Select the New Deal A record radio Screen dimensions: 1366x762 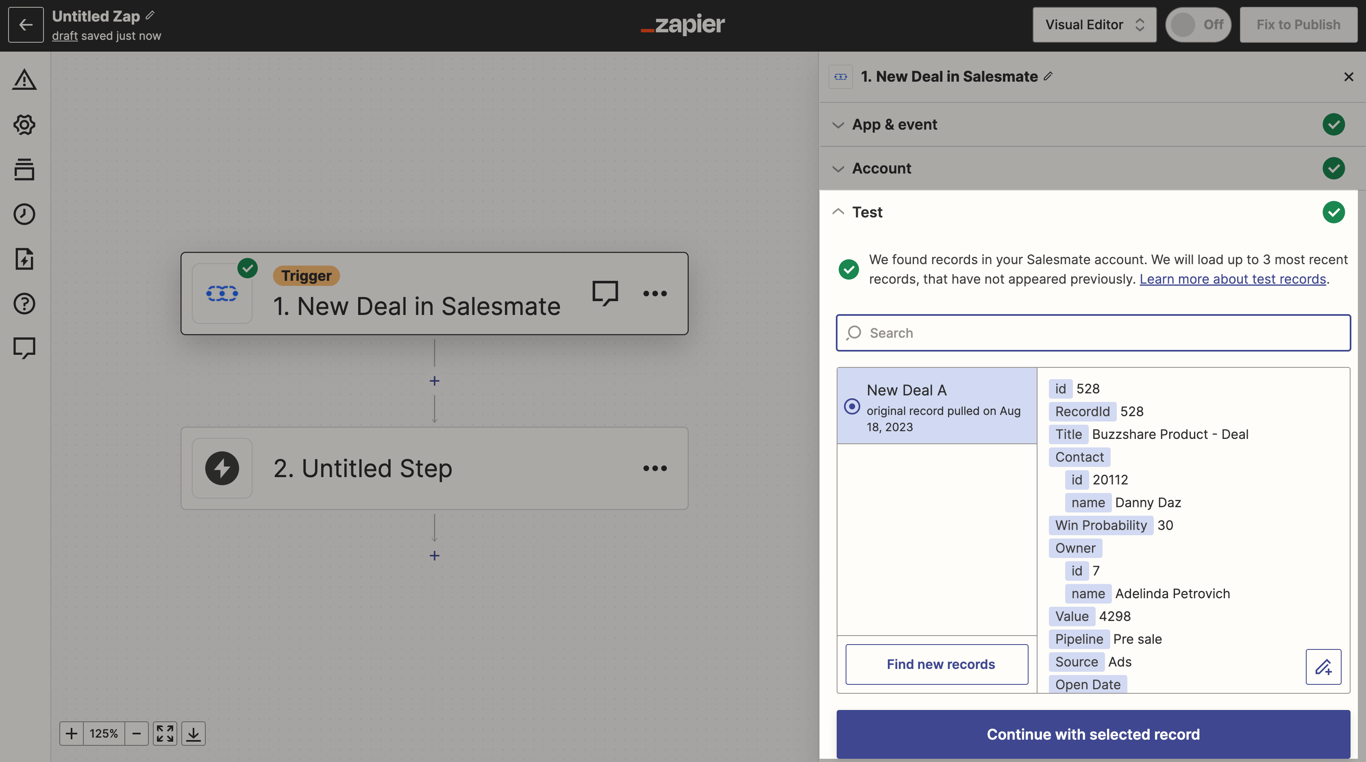(x=852, y=406)
